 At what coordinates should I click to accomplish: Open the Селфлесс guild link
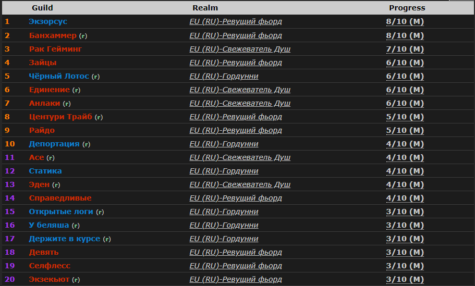[50, 266]
